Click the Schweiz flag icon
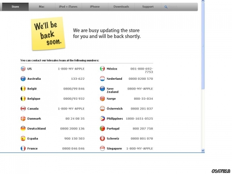The image size is (232, 174). point(102,138)
